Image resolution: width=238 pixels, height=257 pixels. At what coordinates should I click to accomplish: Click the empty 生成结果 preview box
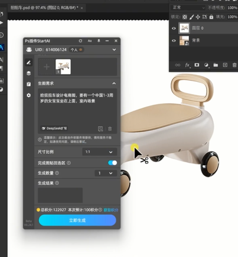pyautogui.click(x=60, y=195)
